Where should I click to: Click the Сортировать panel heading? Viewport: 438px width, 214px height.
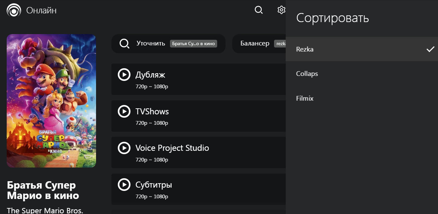332,18
